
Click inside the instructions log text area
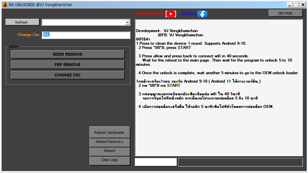pos(219,130)
